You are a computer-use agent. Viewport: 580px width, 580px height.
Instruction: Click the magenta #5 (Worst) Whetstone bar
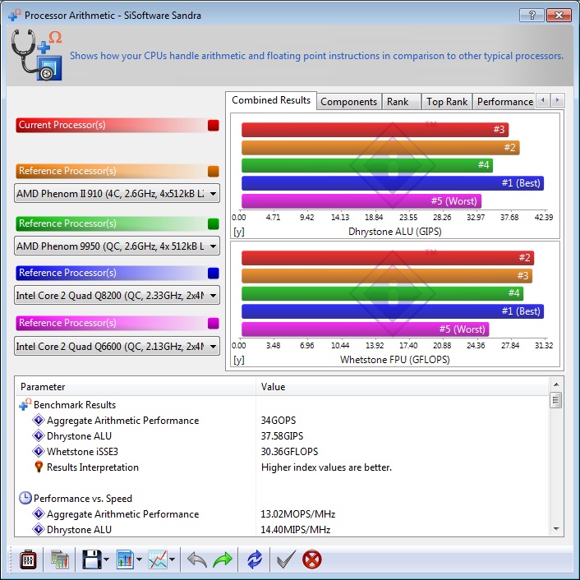pyautogui.click(x=365, y=329)
